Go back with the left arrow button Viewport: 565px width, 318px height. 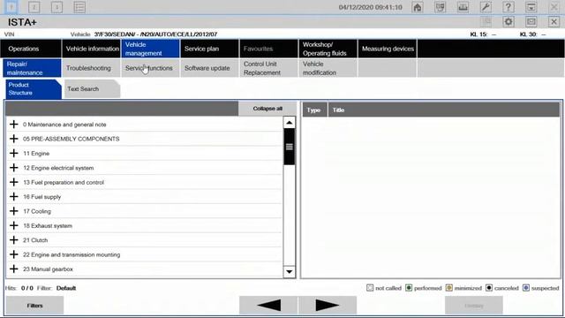268,305
